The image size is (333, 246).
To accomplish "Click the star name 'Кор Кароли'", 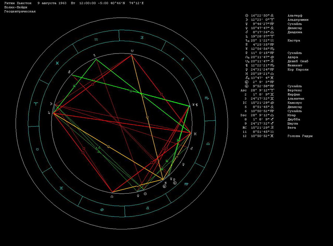I will coord(298,69).
